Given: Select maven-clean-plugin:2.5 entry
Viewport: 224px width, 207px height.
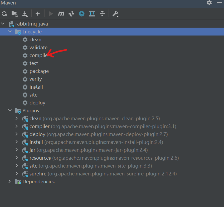Looking at the screenshot, I should [x=112, y=118].
